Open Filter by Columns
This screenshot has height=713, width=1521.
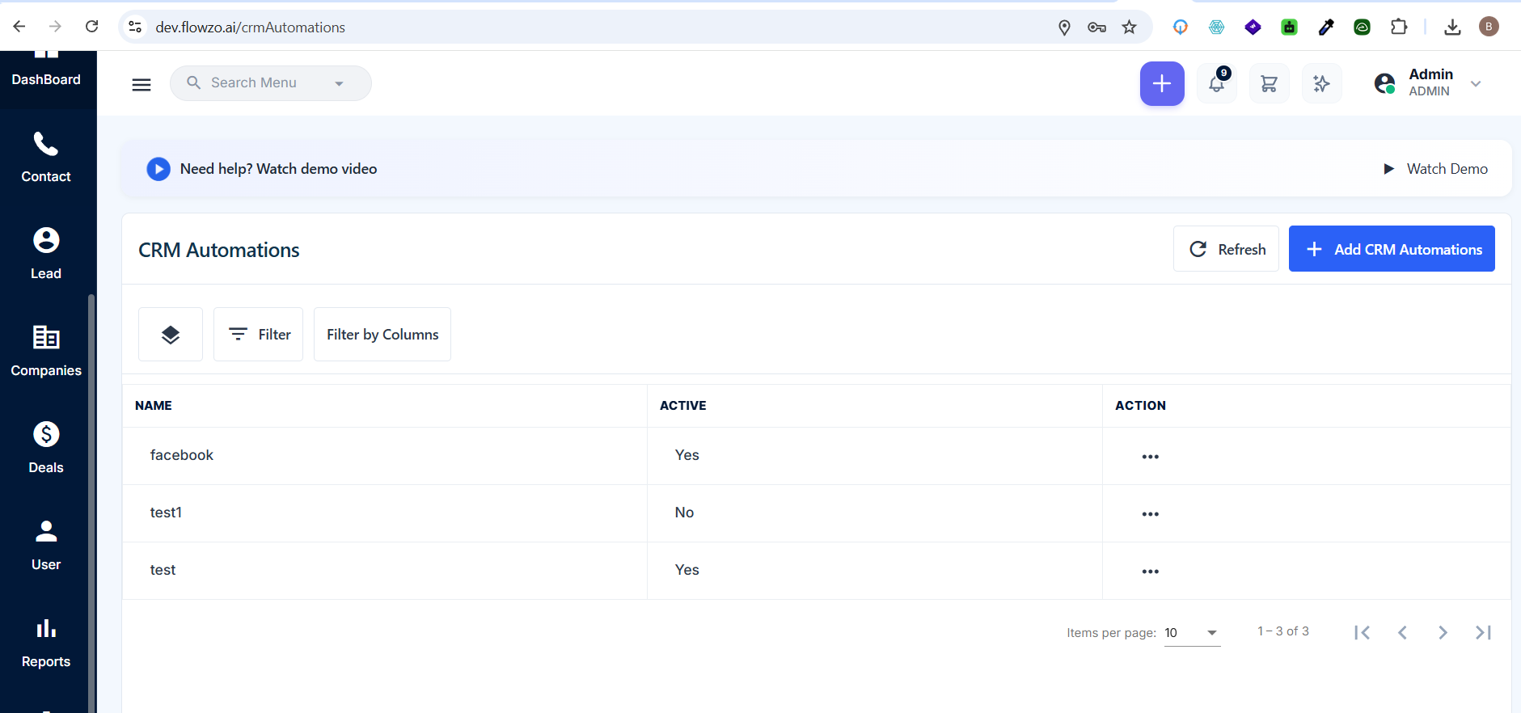[x=382, y=334]
